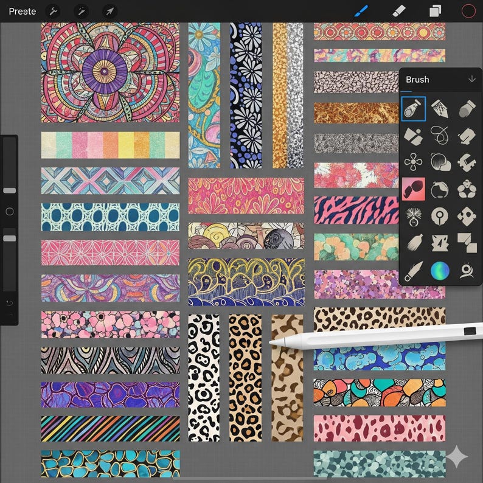
Task: Select the gold foil marble strip
Action: coord(356,113)
